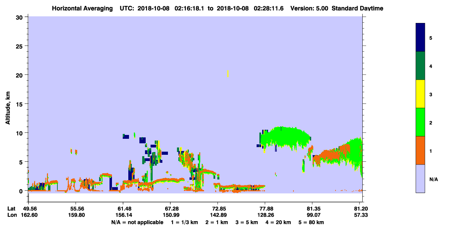Click legend text '4 = 20 km'
Screen dimensions: 452x232
coord(278,222)
